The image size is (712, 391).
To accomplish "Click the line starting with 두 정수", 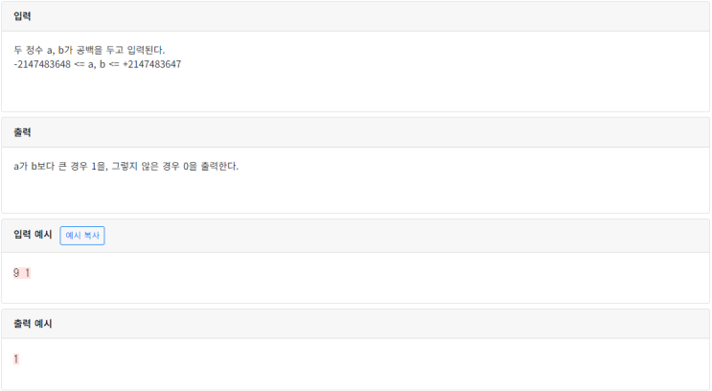I will 89,50.
